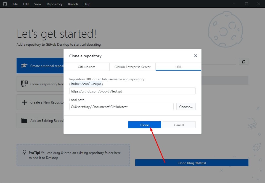Click the repository filter field behind dialog
Screen dimensions: 265x183
[219, 61]
